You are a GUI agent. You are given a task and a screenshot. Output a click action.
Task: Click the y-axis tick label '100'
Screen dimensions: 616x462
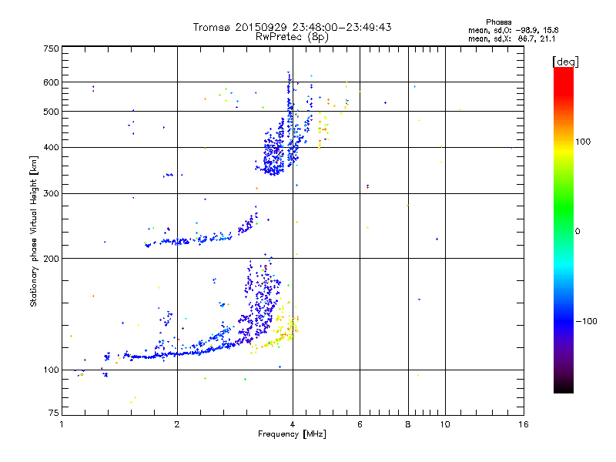(51, 370)
